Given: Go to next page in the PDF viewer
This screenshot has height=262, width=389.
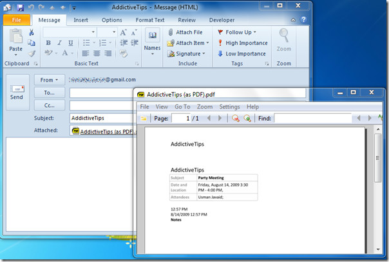Looking at the screenshot, I should tap(220, 118).
